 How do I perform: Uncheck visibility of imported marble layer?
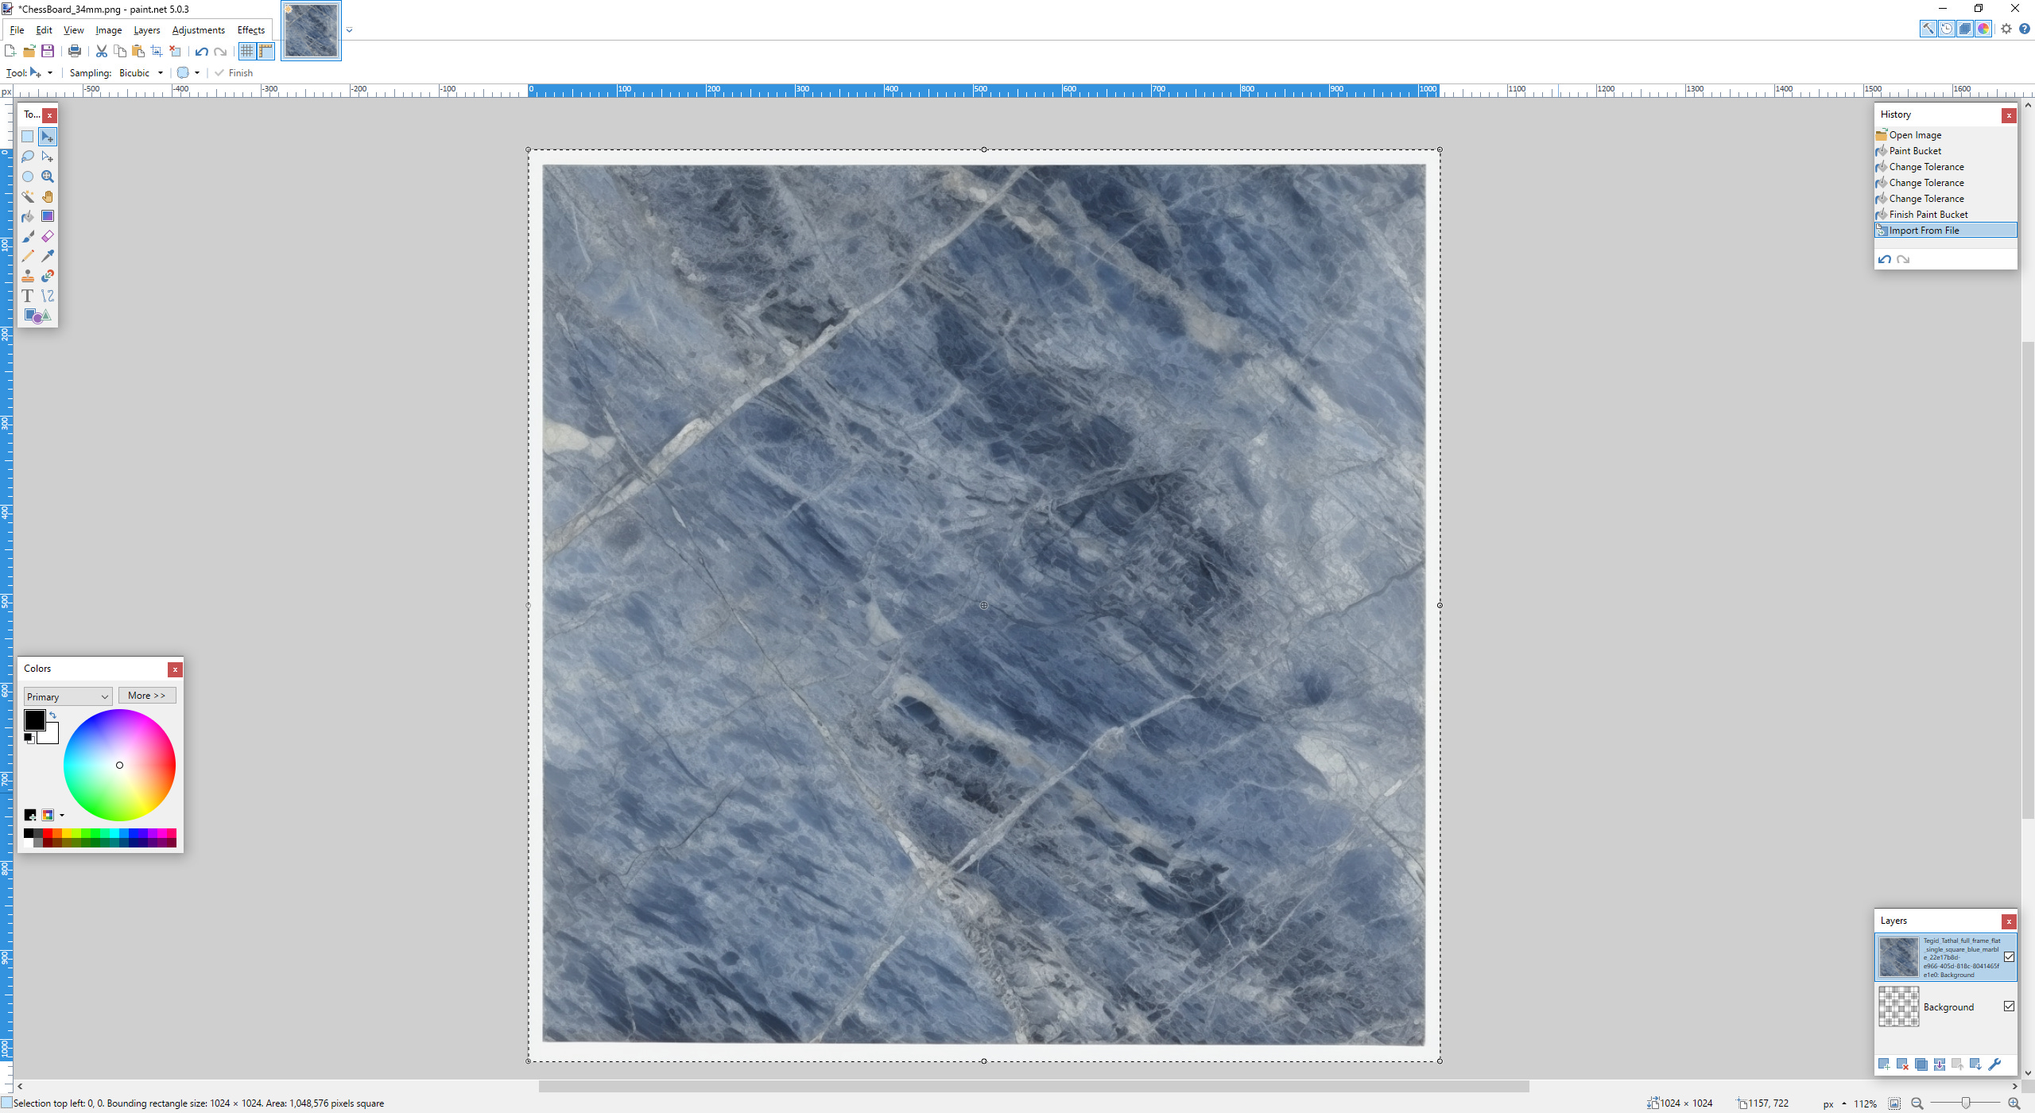click(2009, 957)
